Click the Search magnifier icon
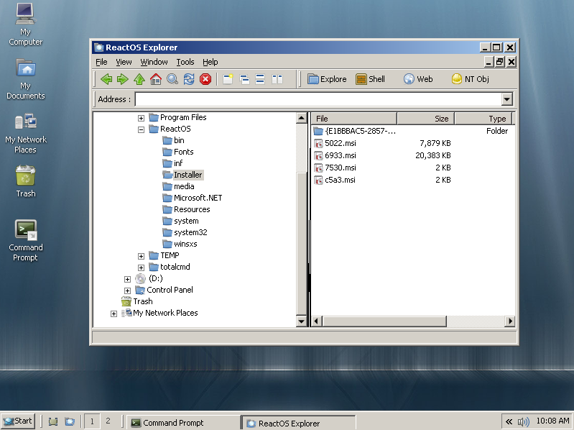This screenshot has width=574, height=430. point(172,79)
